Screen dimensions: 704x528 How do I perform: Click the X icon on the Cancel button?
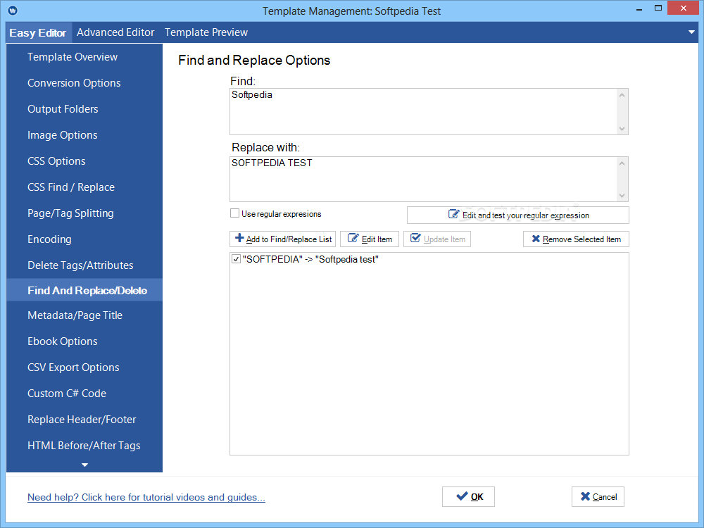(x=585, y=496)
